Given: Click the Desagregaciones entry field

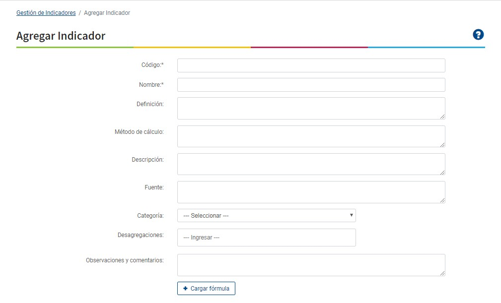Looking at the screenshot, I should pyautogui.click(x=266, y=238).
